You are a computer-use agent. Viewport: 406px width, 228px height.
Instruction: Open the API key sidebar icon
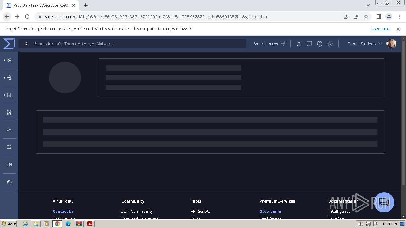(9, 130)
